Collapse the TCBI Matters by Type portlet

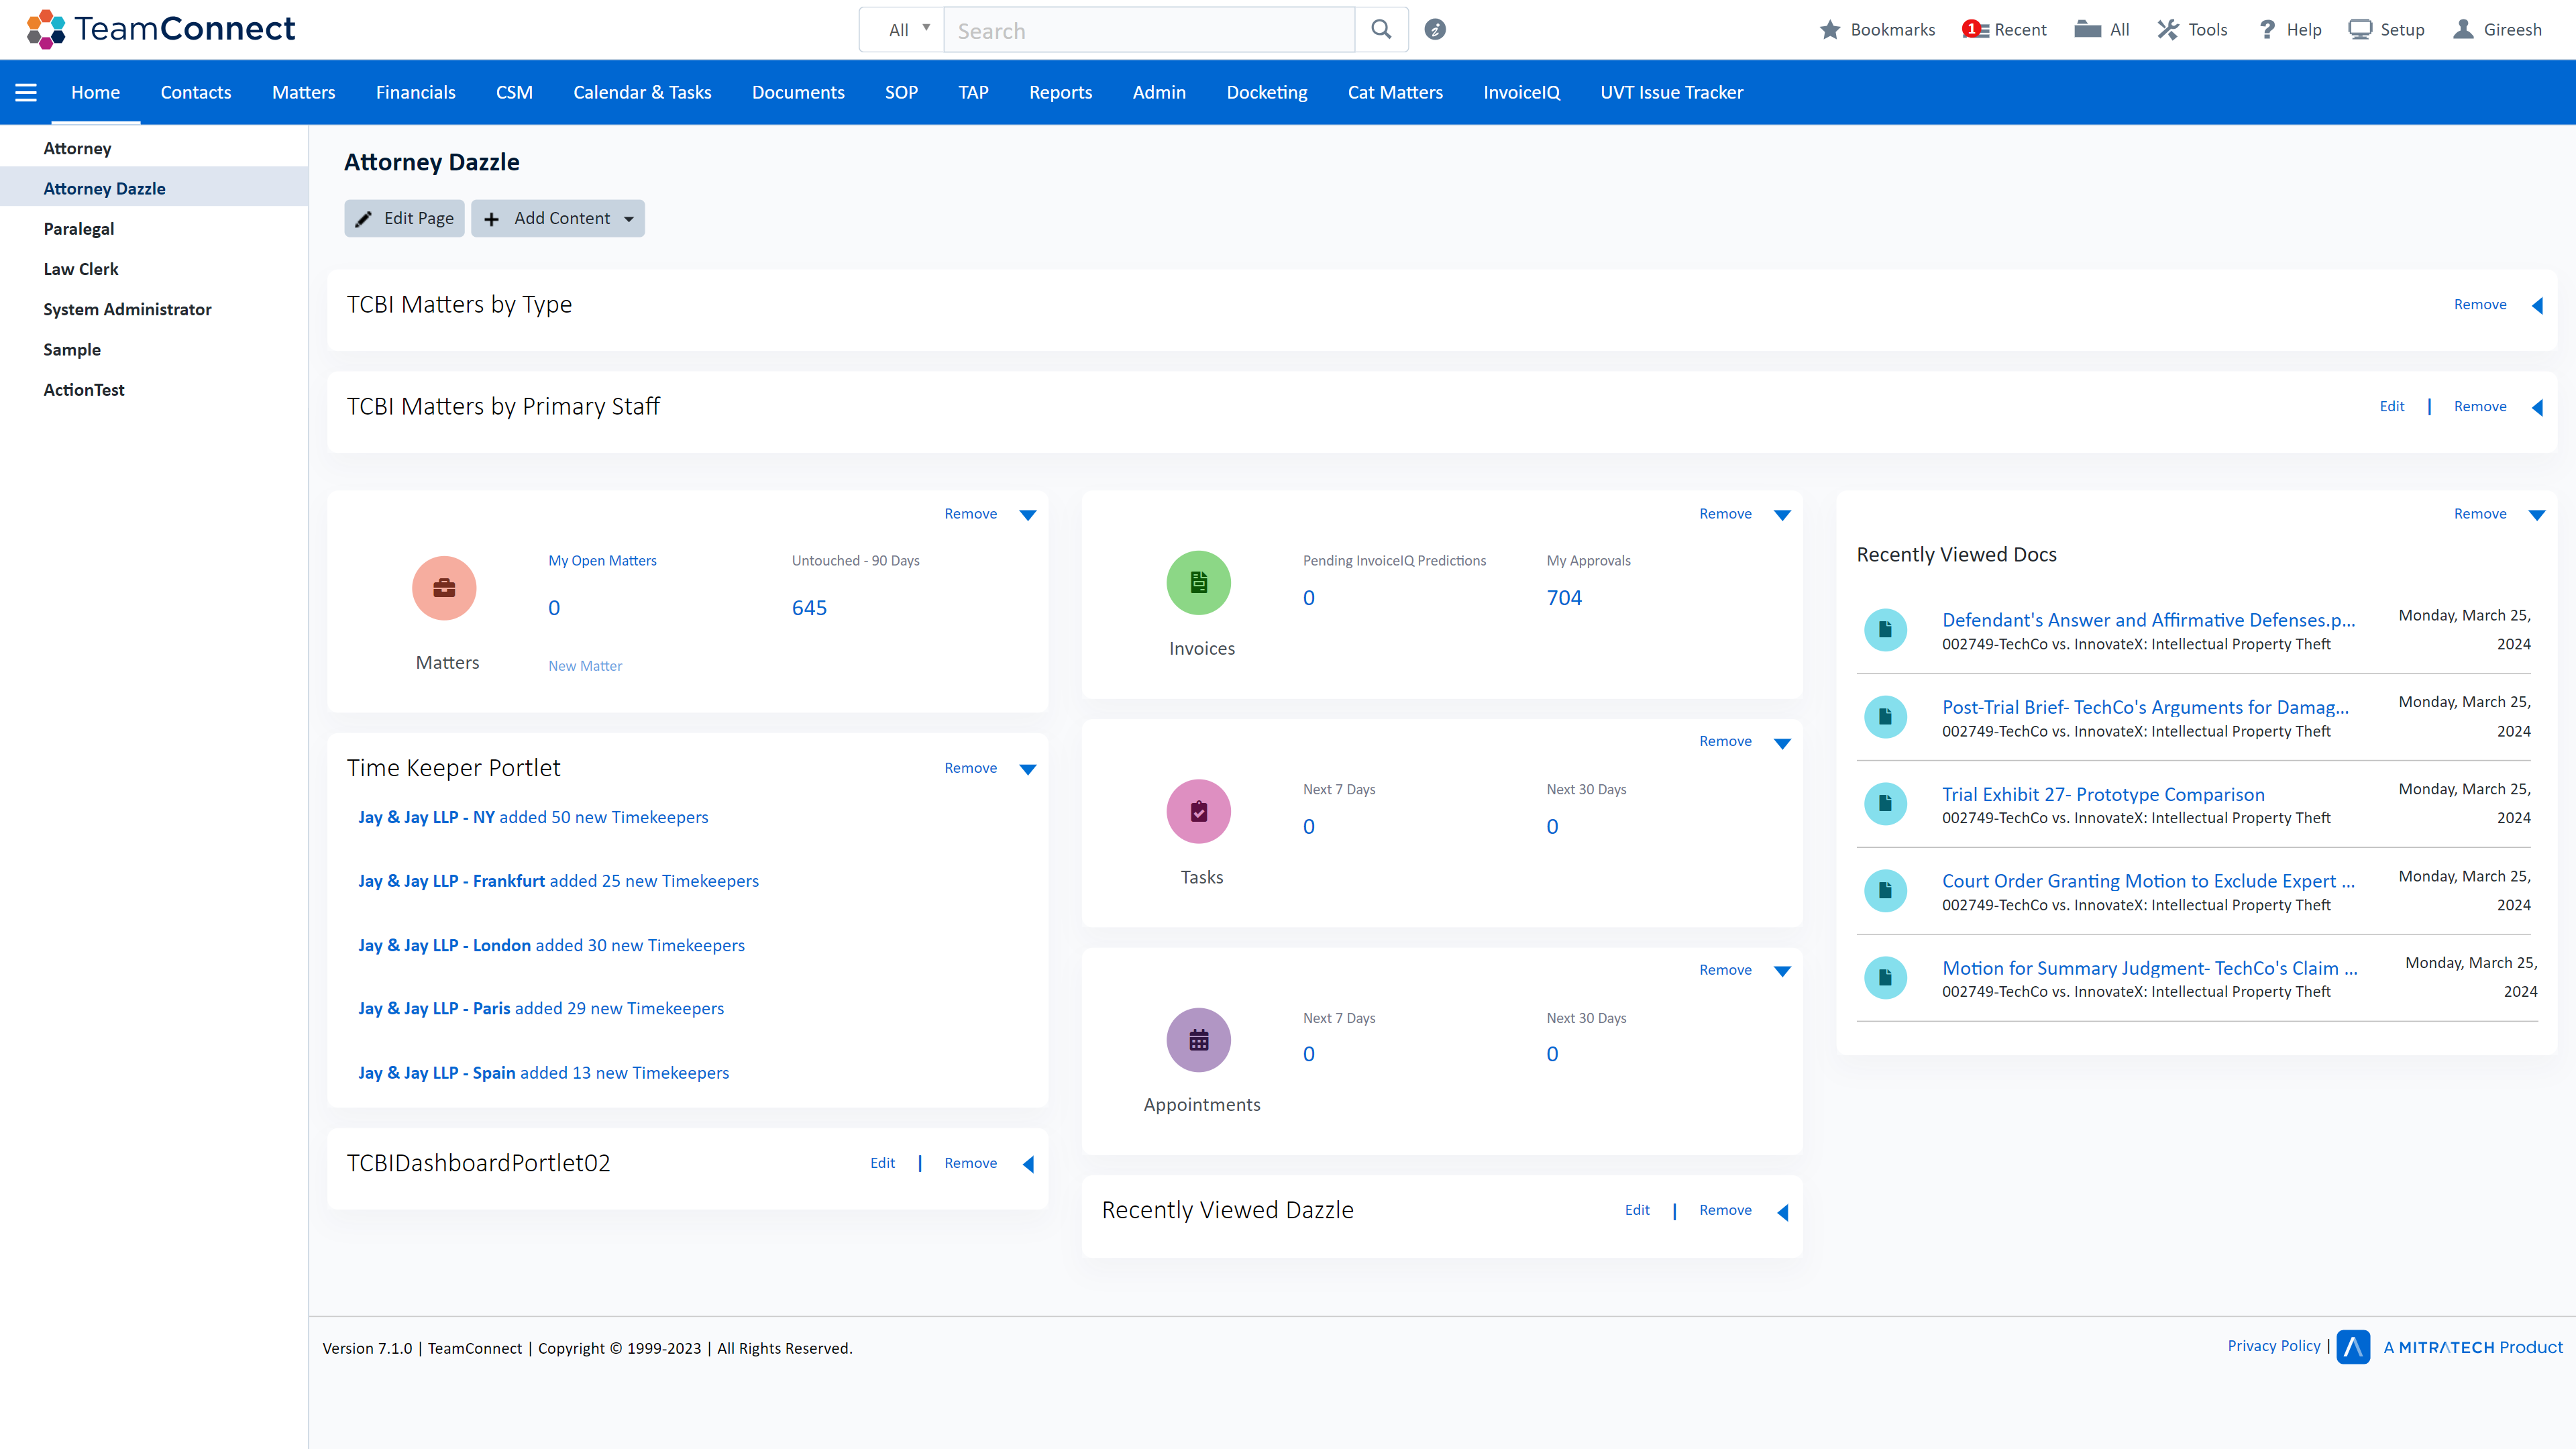(x=2539, y=305)
